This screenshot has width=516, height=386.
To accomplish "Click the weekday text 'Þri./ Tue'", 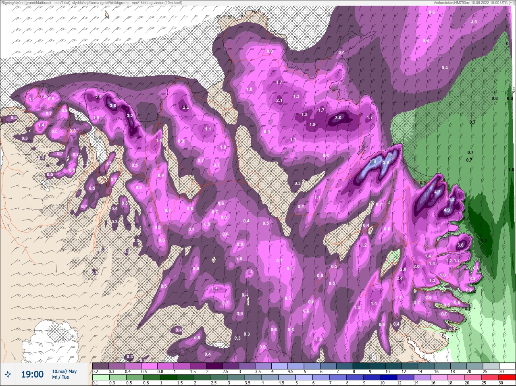I will (60, 377).
